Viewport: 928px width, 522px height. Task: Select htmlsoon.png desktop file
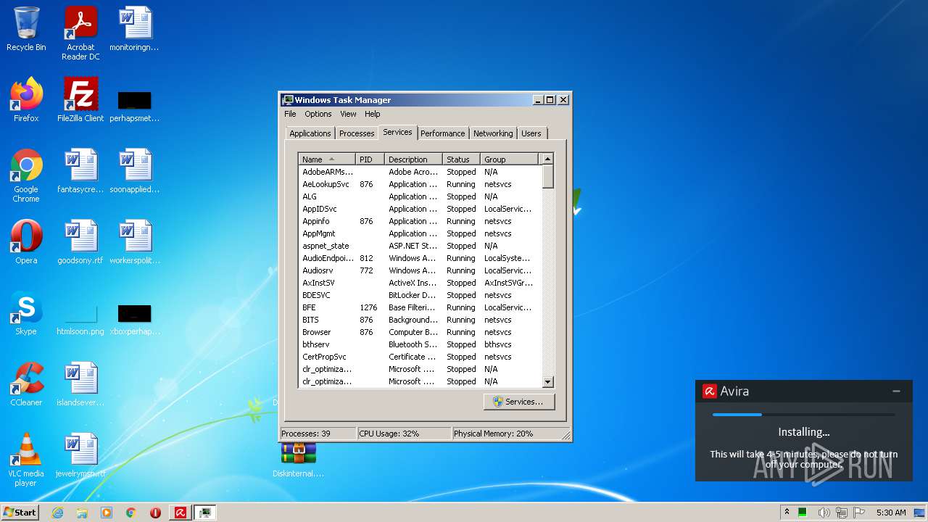coord(80,319)
